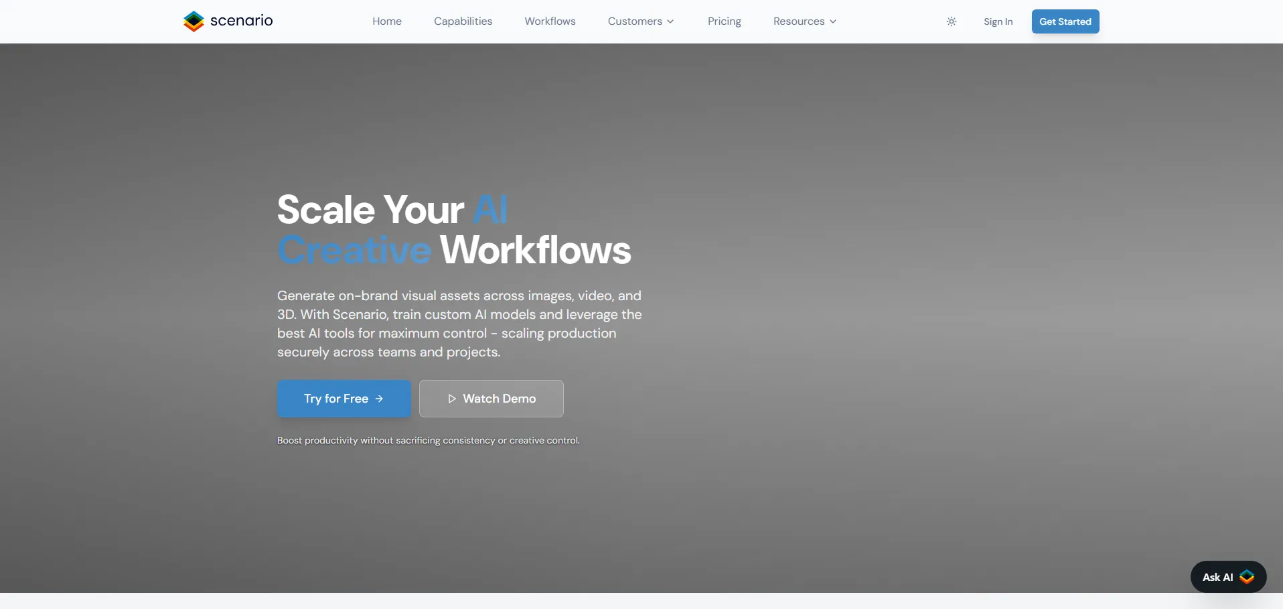
Task: Click the Scenario cube logo icon
Action: (194, 21)
